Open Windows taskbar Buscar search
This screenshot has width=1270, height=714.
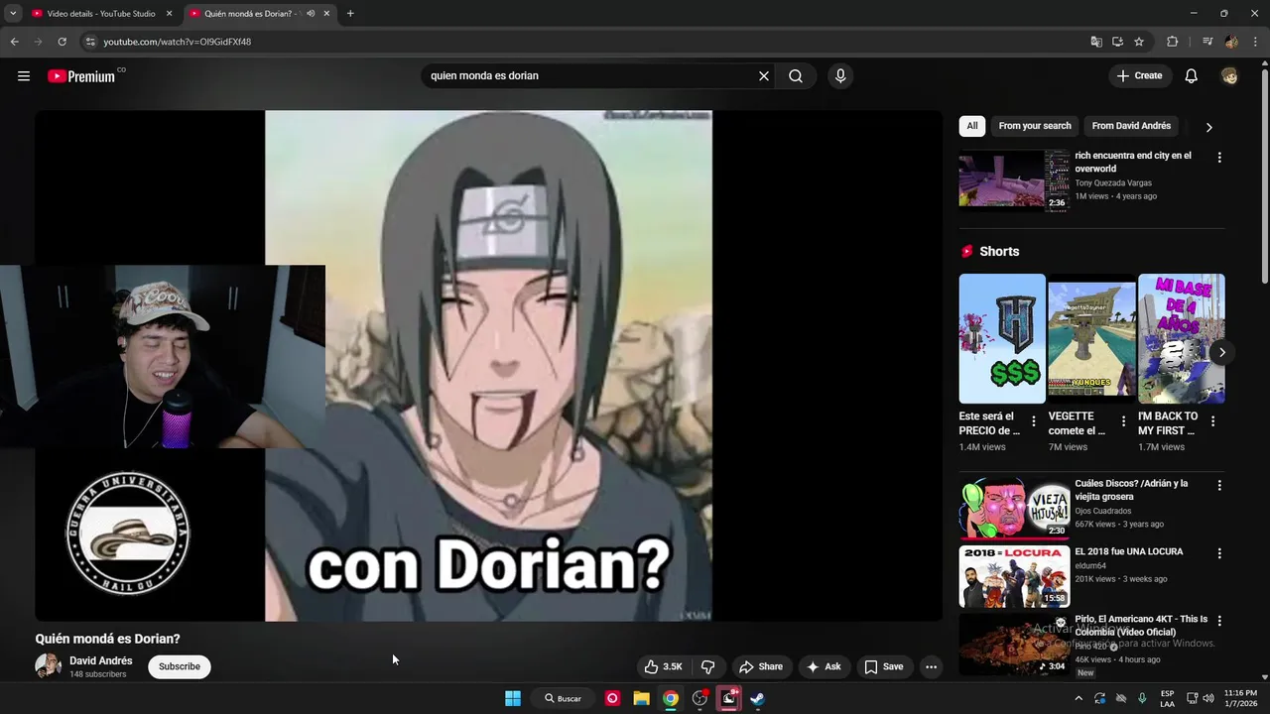563,698
